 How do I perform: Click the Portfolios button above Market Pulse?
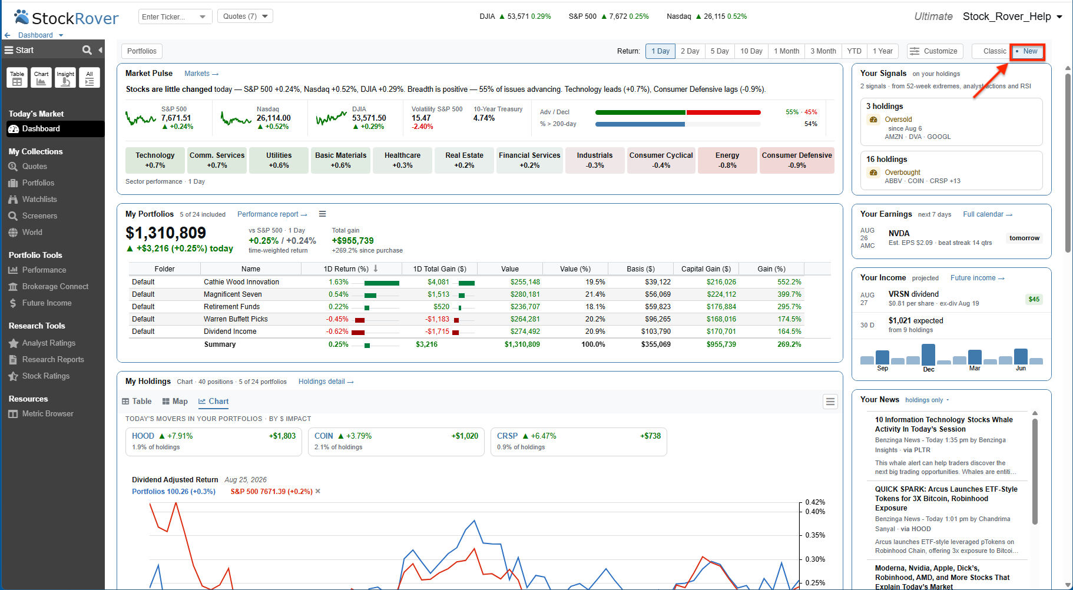pyautogui.click(x=142, y=51)
